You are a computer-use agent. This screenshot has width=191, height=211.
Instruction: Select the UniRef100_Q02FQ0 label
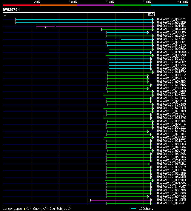point(171,49)
